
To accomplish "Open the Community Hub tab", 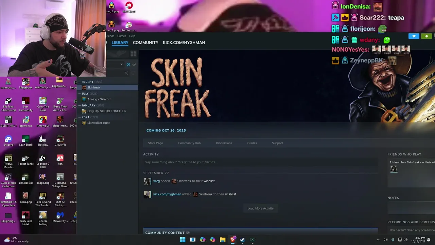I will [x=189, y=143].
